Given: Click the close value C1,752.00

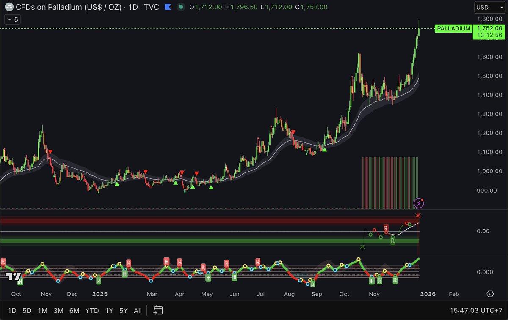Looking at the screenshot, I should click(x=311, y=7).
